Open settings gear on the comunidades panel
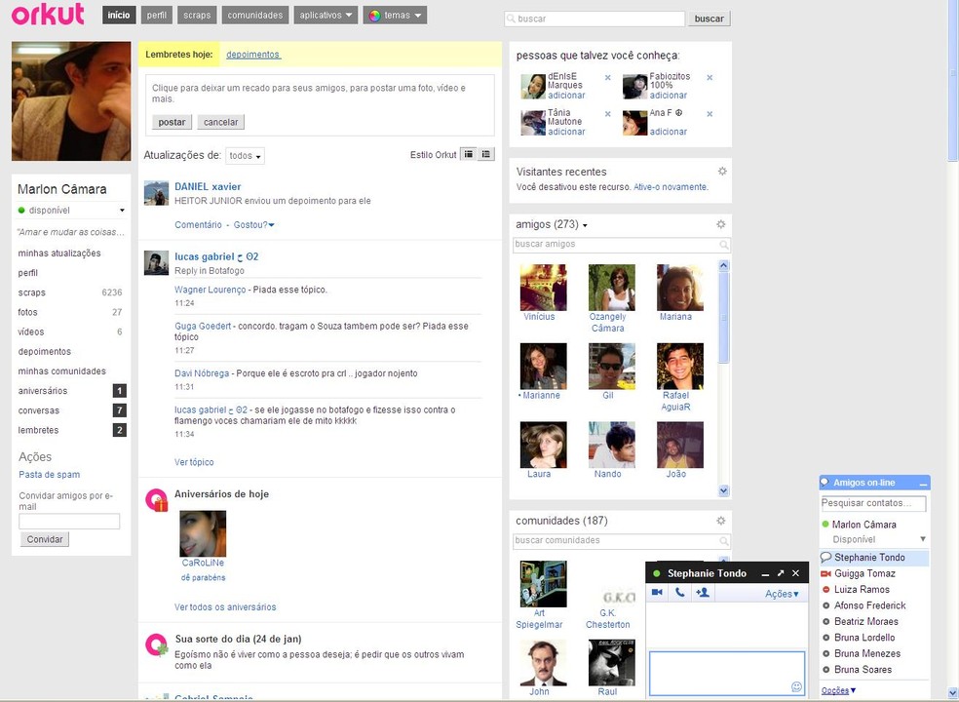This screenshot has height=702, width=959. (721, 520)
